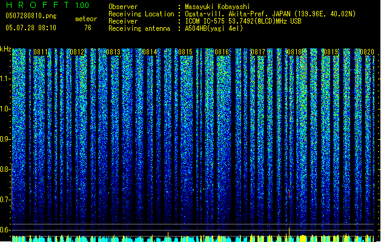381x242 pixels.
Task: Click the HROFFT 1.0.0 title text
Action: [x=48, y=5]
